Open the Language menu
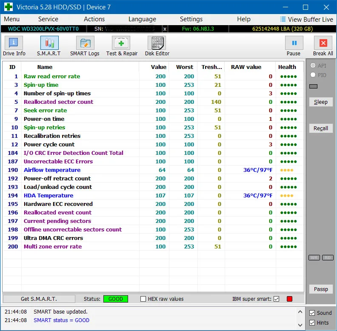 pos(142,19)
